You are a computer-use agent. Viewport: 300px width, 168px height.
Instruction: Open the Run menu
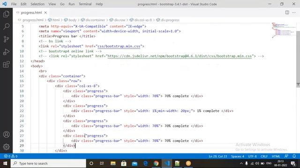click(x=72, y=4)
